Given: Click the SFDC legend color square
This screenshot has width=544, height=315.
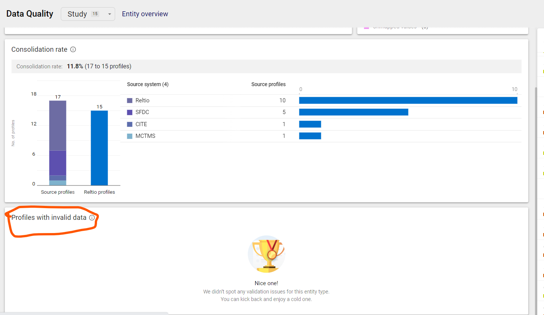Looking at the screenshot, I should pyautogui.click(x=129, y=112).
